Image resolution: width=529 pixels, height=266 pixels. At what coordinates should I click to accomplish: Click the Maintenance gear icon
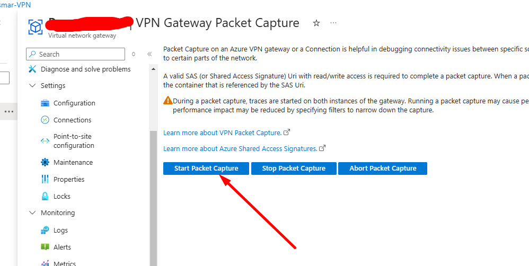tap(45, 162)
